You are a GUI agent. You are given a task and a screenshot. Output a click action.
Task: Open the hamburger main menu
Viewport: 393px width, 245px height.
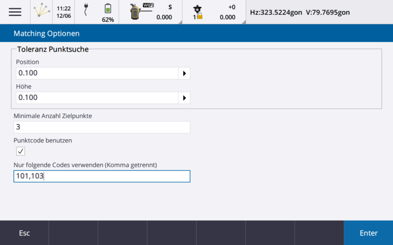pyautogui.click(x=15, y=12)
